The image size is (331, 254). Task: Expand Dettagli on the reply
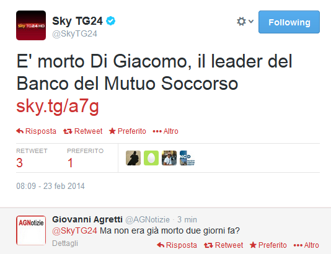click(x=65, y=243)
